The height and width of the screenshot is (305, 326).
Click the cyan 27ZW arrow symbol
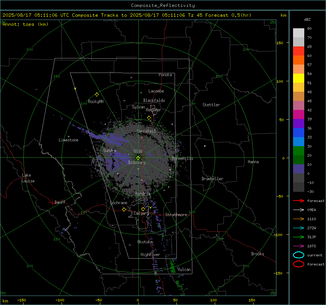click(298, 228)
